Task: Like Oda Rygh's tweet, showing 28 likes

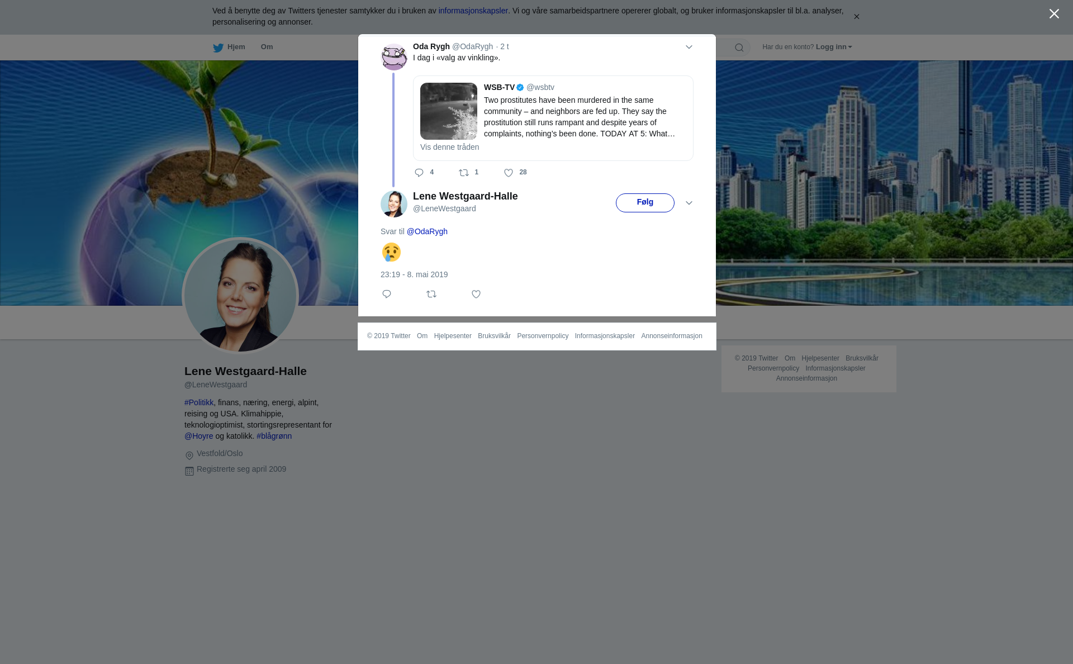Action: click(515, 173)
